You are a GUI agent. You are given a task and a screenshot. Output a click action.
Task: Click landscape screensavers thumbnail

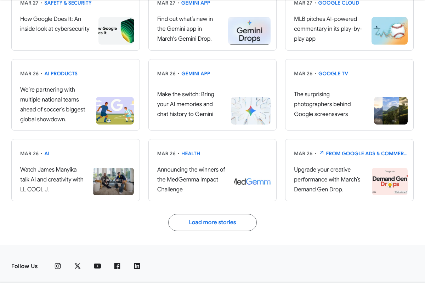click(x=391, y=111)
